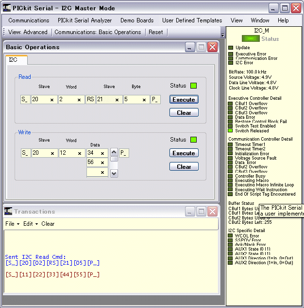The width and height of the screenshot is (304, 308).
Task: Clear Write Data 34 field with x
Action: pos(102,154)
